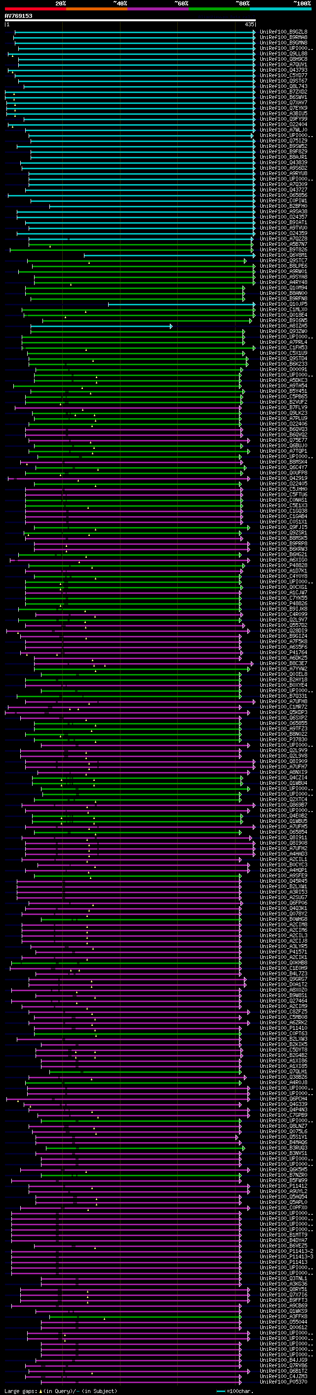The image size is (316, 1395).
Task: Click the UniRef100_P37830 label
Action: tap(283, 740)
